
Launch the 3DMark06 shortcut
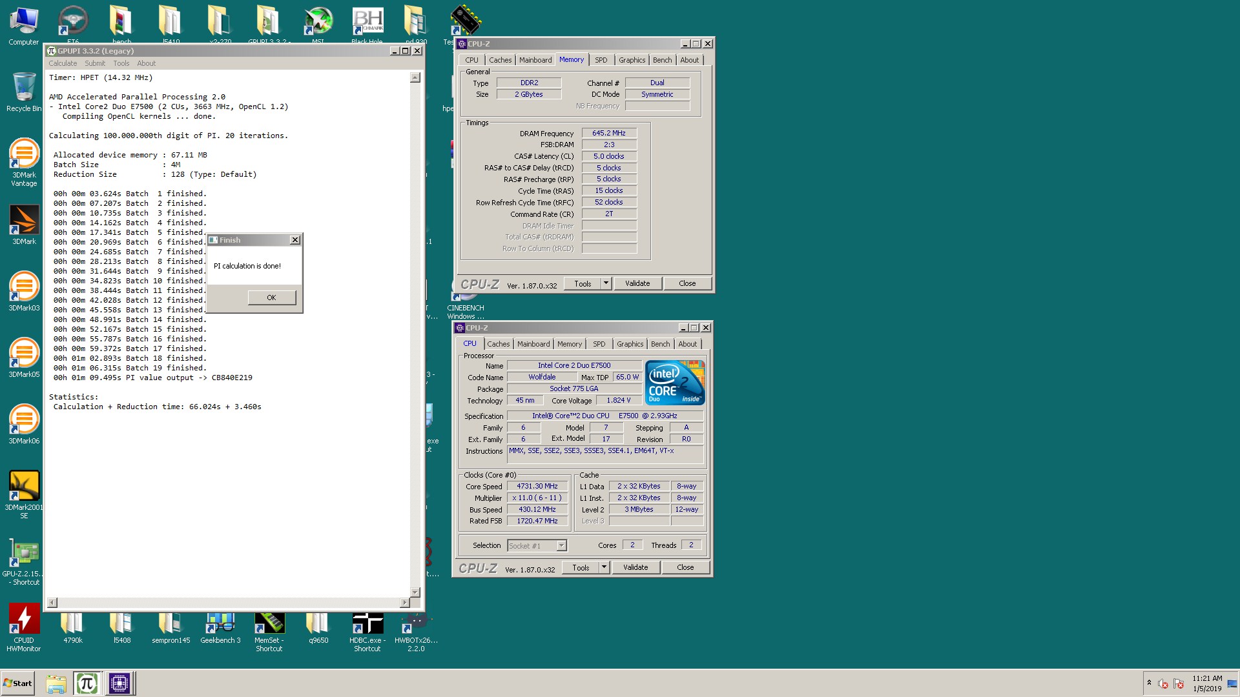(x=24, y=425)
